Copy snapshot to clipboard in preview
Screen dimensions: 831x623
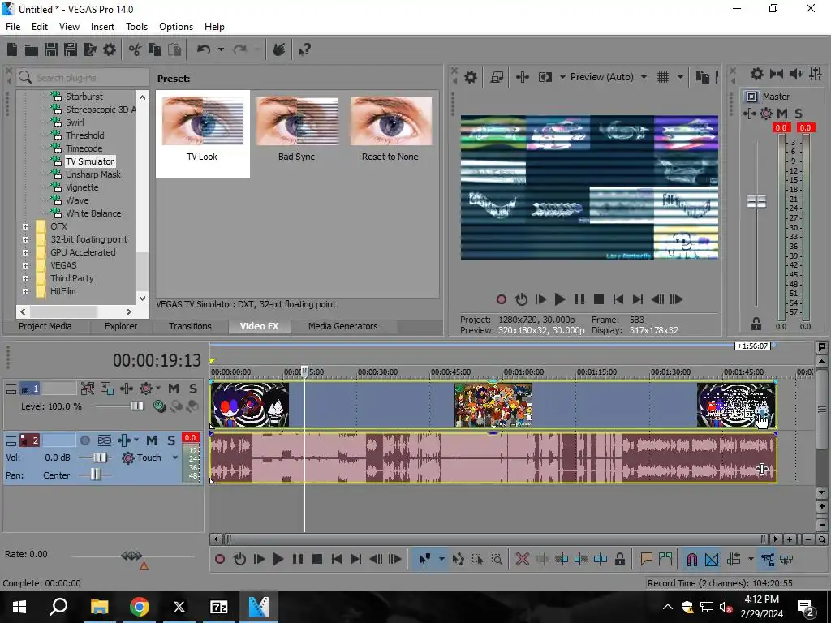tap(702, 77)
